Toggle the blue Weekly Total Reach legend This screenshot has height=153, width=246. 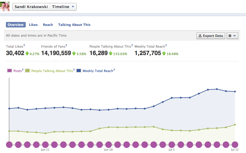point(79,71)
